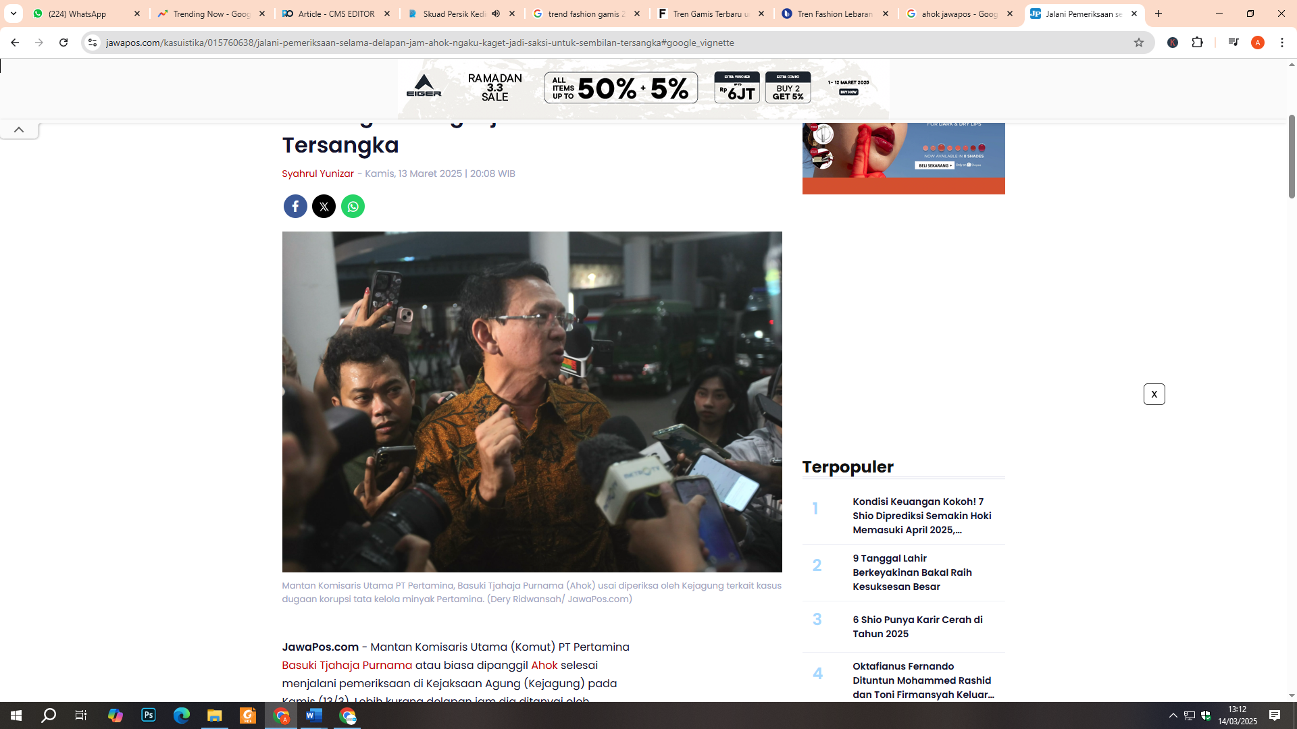The width and height of the screenshot is (1297, 729).
Task: Open Windows Security icon in the system tray
Action: coord(1206,715)
